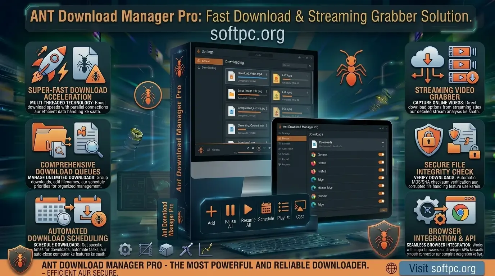495x276 pixels.
Task: Click the Large_Image_File.png folder icon
Action: [231, 94]
